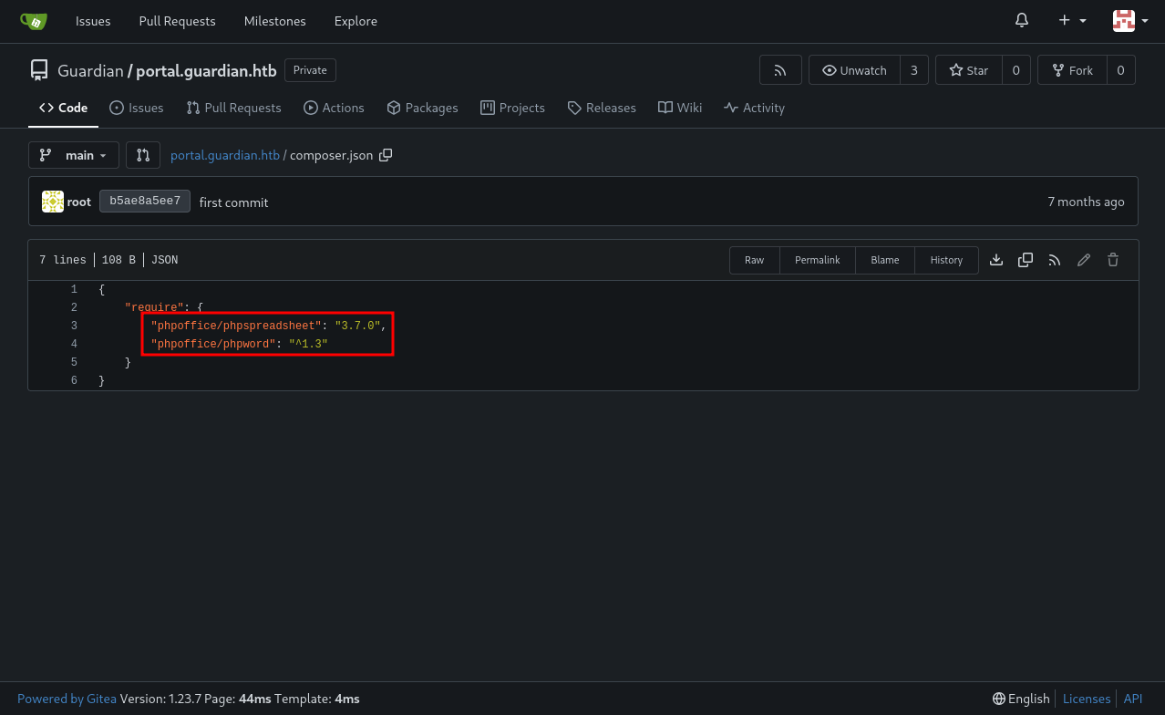Switch to the Actions tab
This screenshot has height=715, width=1165.
tap(334, 108)
